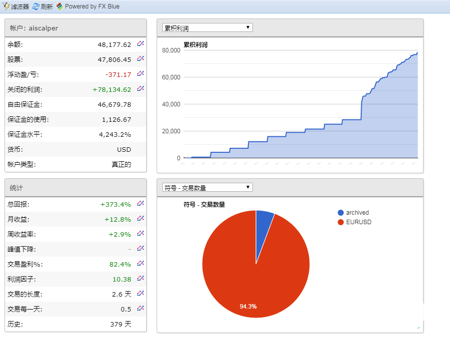
Task: Open chart icon for 关闭的利润
Action: coord(140,89)
